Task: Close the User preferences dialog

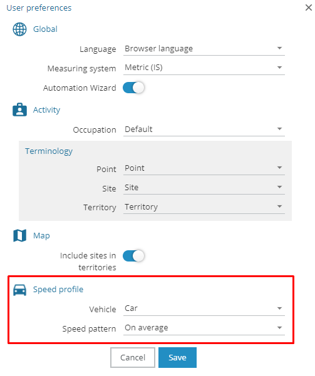Action: 309,8
